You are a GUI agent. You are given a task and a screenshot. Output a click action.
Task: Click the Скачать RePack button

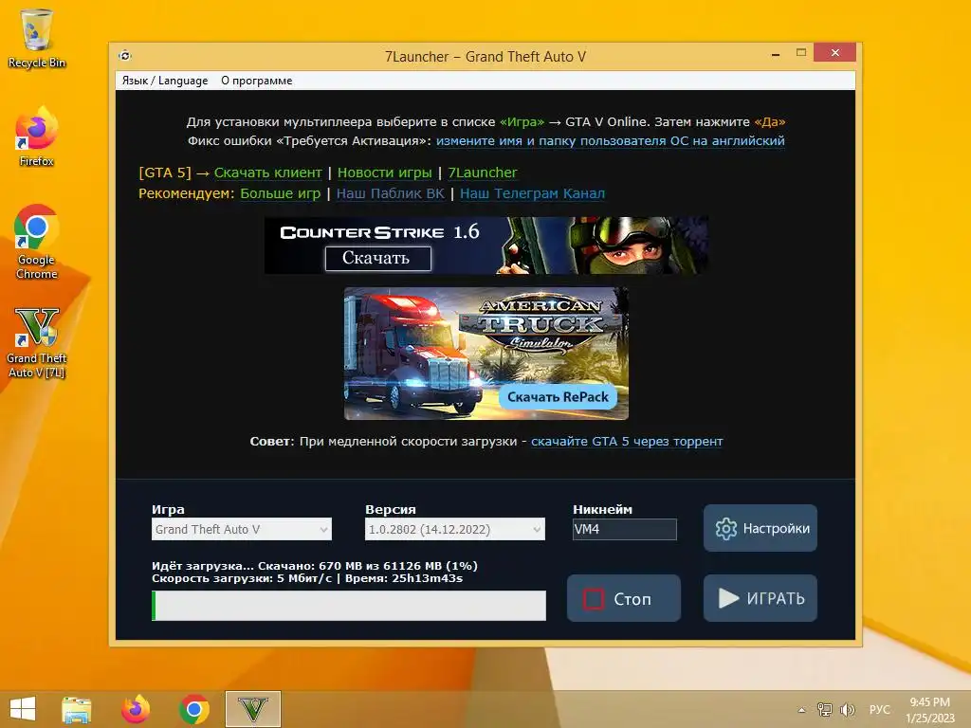[x=558, y=397]
